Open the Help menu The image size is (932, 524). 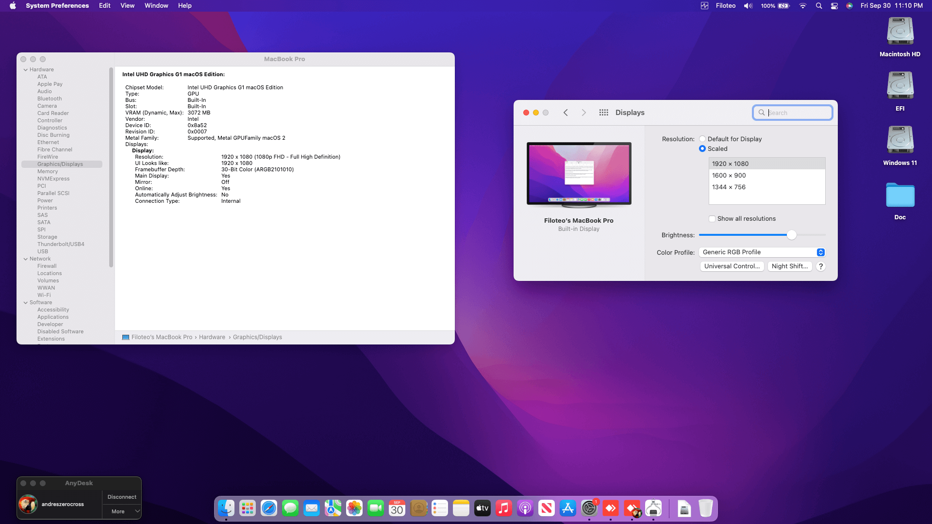point(185,6)
